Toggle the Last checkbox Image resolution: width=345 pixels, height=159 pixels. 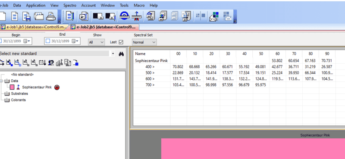121,42
